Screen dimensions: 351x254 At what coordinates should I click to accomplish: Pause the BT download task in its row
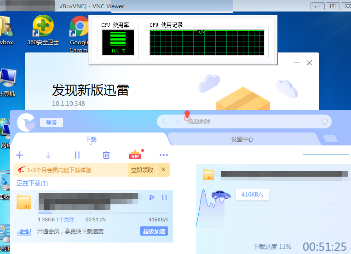(164, 197)
